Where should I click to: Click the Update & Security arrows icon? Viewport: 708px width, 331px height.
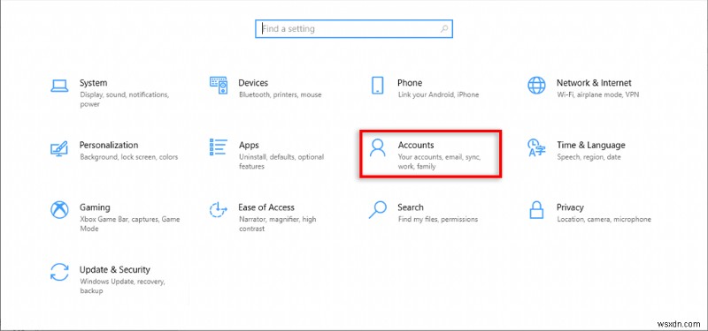[x=59, y=272]
